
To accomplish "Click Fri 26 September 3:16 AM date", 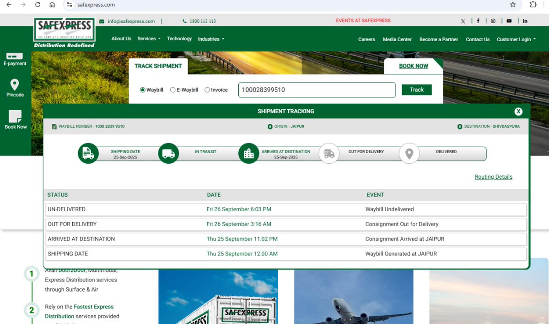I will 239,224.
